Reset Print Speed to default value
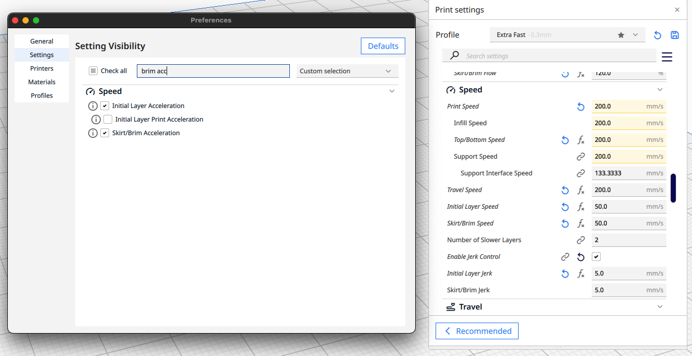Screen dimensions: 692x356 coord(580,106)
